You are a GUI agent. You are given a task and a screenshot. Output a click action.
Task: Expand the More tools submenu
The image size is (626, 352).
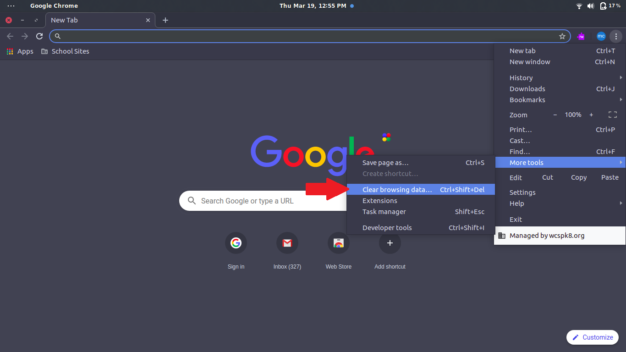tap(560, 163)
